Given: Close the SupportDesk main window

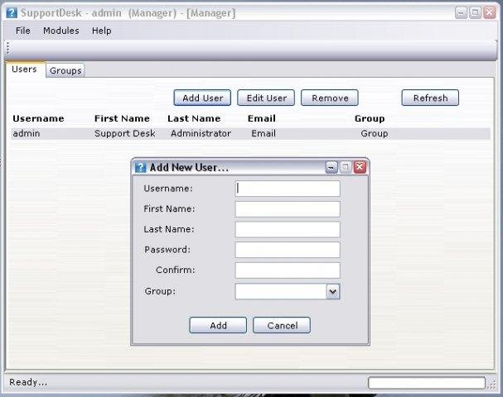Looking at the screenshot, I should [x=489, y=12].
